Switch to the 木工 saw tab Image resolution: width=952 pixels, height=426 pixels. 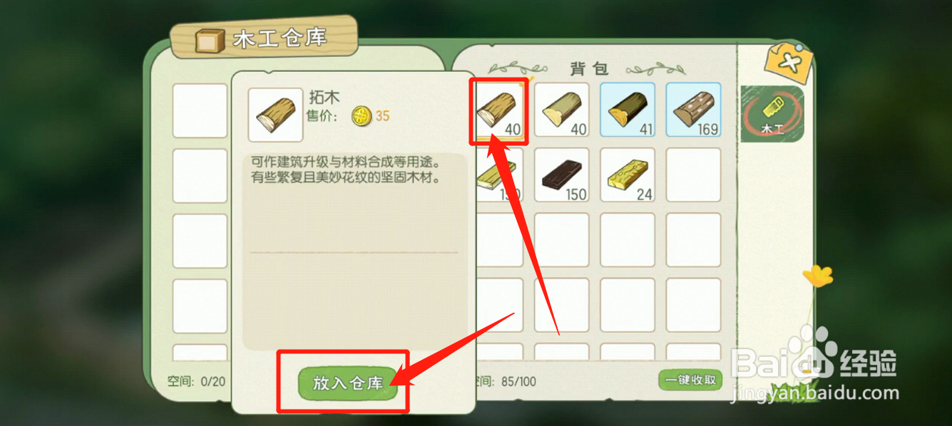pos(772,114)
